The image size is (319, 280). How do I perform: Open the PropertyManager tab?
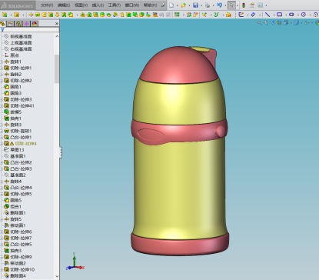coord(10,24)
